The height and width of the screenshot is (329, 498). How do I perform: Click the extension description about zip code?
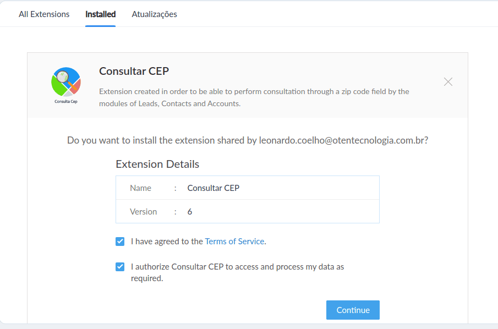coord(254,97)
